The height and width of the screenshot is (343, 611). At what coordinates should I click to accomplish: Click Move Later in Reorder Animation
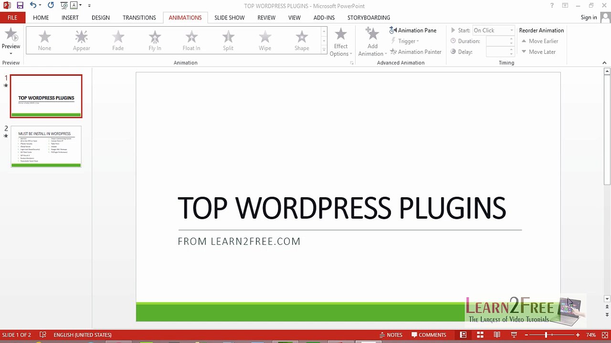tap(538, 51)
